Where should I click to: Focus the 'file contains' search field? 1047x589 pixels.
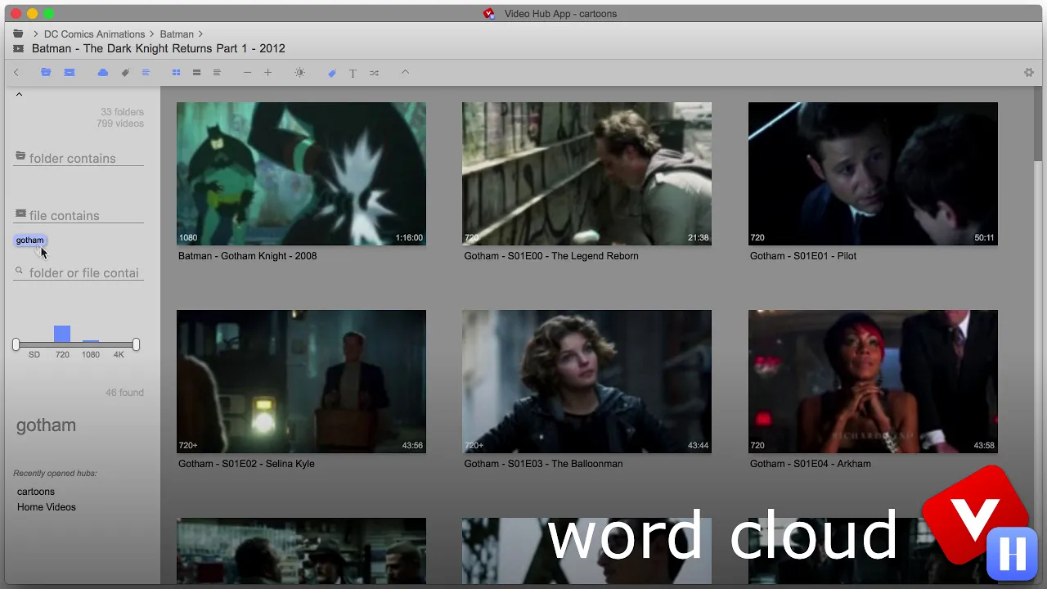(x=79, y=215)
